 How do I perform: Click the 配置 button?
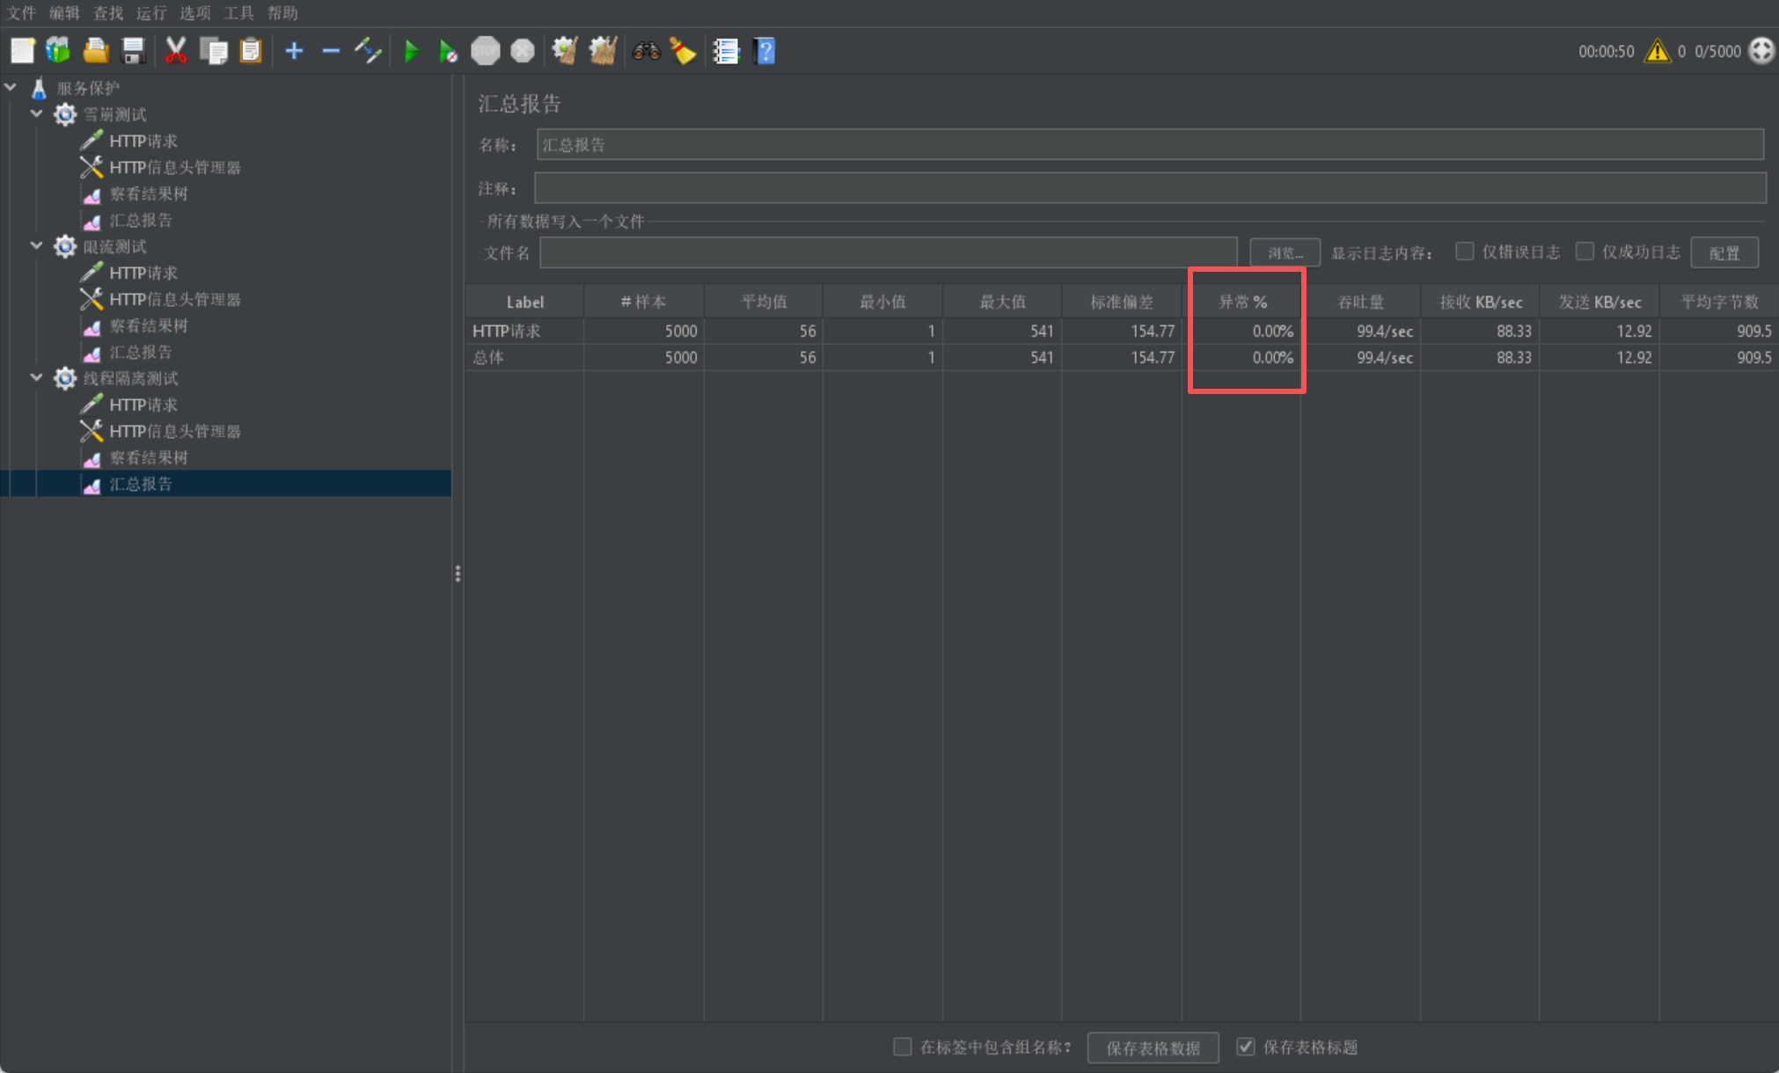[1724, 253]
